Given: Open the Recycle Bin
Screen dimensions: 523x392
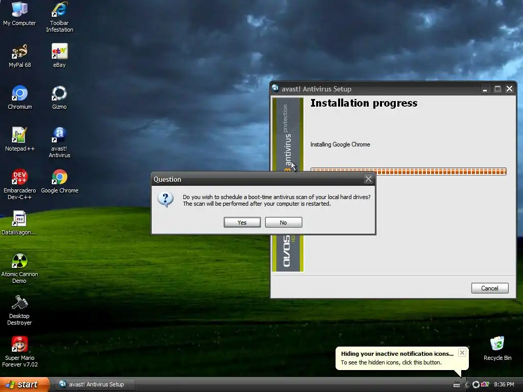Looking at the screenshot, I should (497, 349).
